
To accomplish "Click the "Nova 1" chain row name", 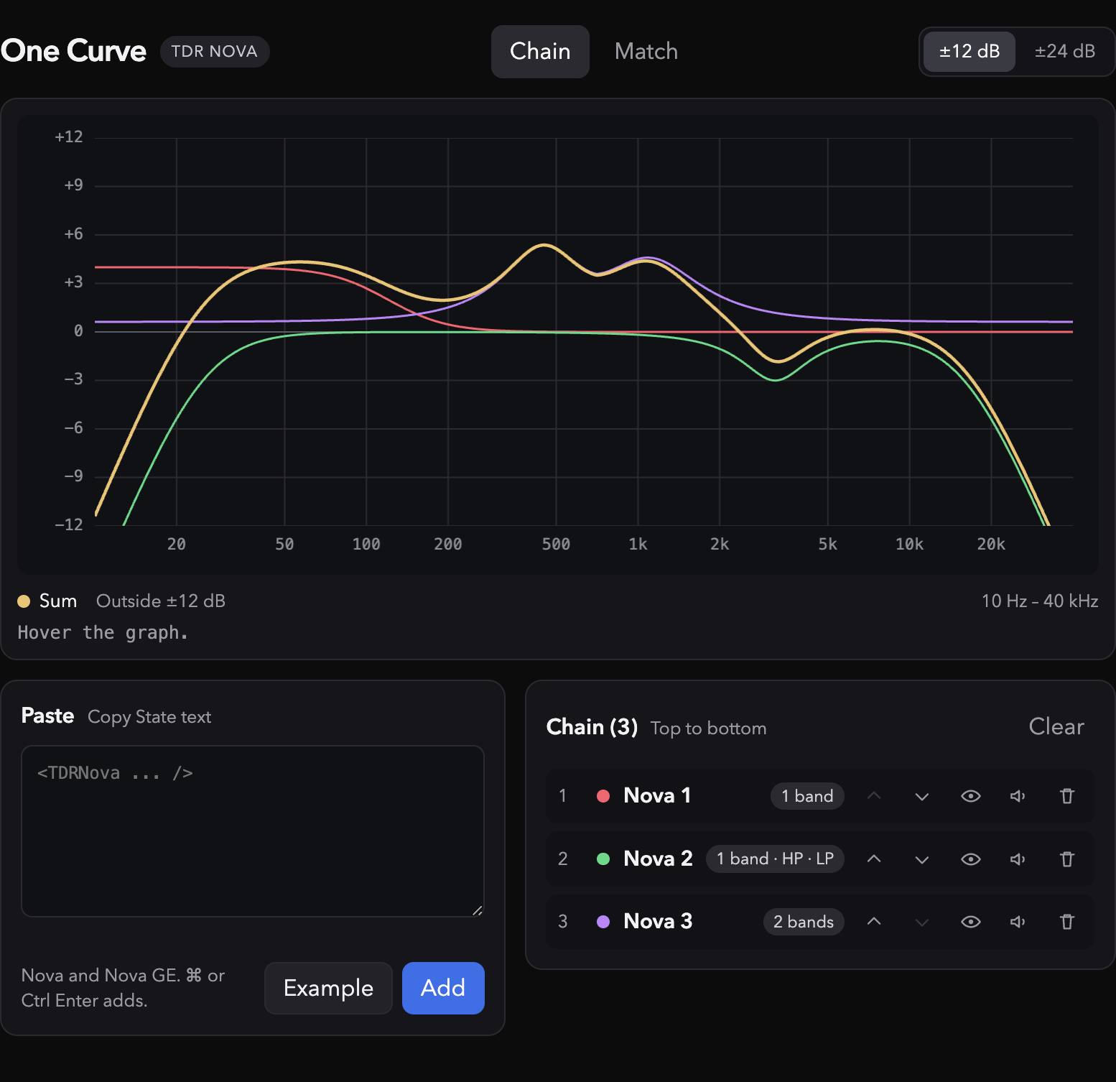I will [657, 795].
